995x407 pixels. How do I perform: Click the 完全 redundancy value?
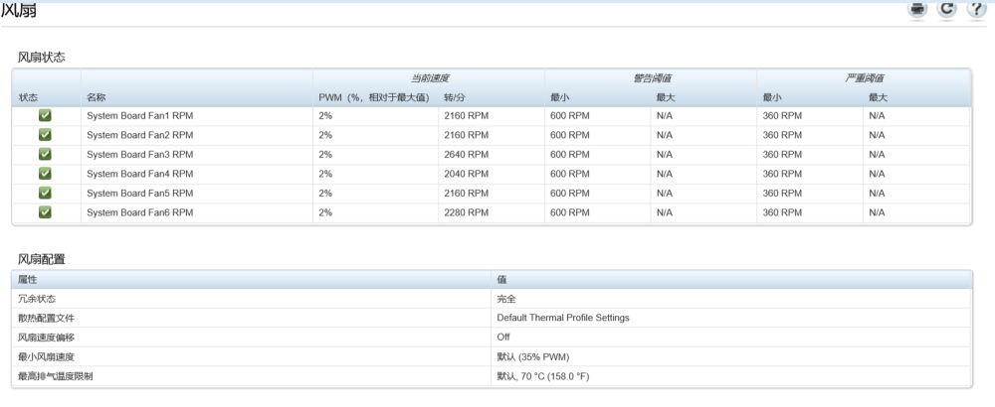pos(506,299)
